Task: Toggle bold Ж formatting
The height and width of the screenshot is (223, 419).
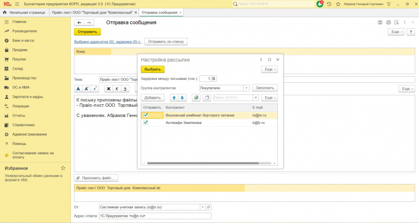Action: tap(108, 88)
